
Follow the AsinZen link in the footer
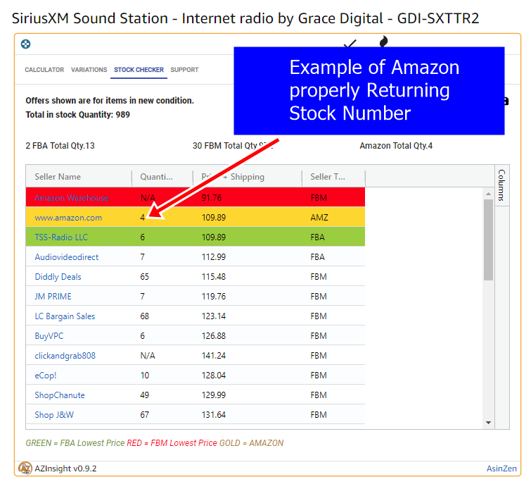pyautogui.click(x=501, y=469)
